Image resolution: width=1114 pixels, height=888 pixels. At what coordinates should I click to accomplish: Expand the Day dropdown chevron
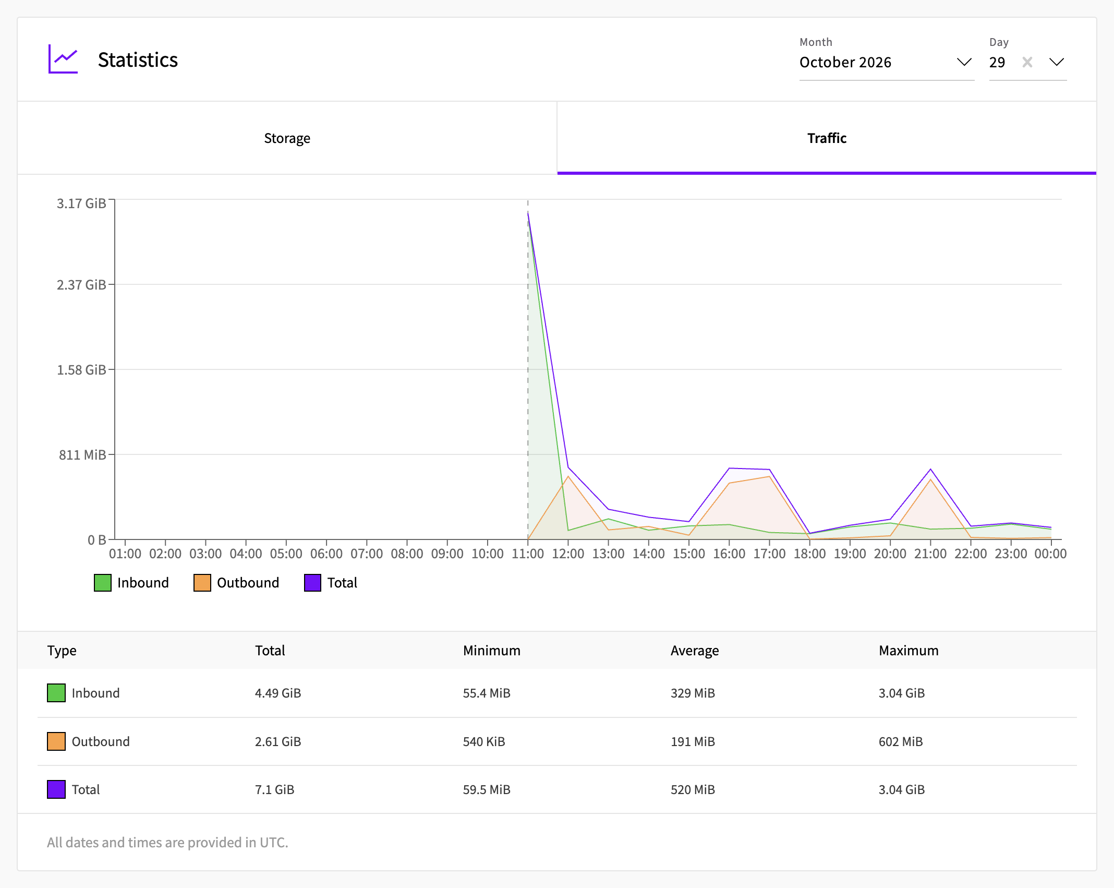pyautogui.click(x=1057, y=62)
